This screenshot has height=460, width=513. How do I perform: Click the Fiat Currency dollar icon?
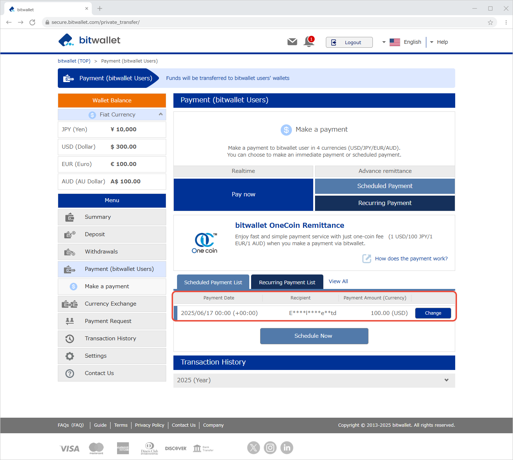click(92, 115)
